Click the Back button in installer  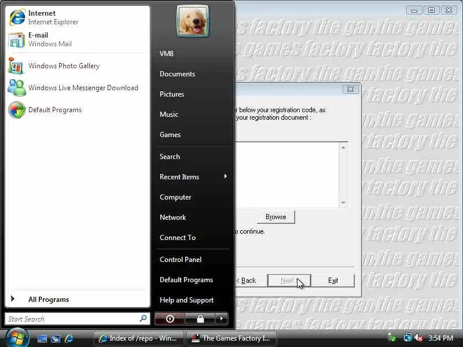coord(247,280)
